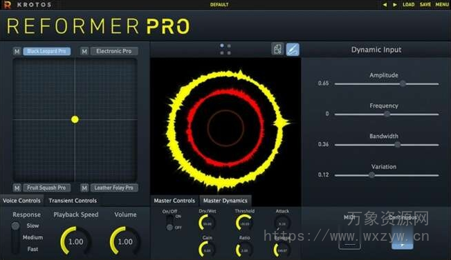
Task: Select the bottom-left library indicator dot
Action: [222, 53]
